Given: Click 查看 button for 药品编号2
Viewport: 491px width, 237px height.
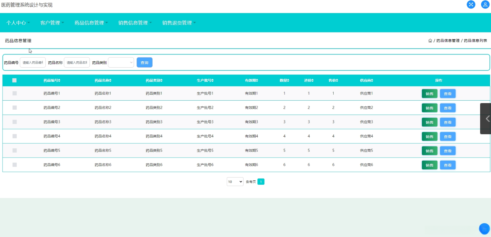Looking at the screenshot, I should tap(448, 108).
